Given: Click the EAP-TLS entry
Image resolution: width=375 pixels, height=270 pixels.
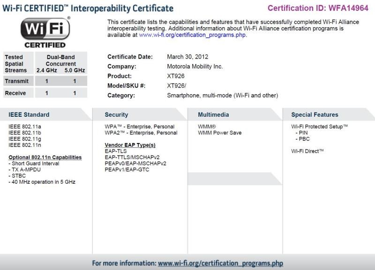Looking at the screenshot, I should tap(115, 151).
